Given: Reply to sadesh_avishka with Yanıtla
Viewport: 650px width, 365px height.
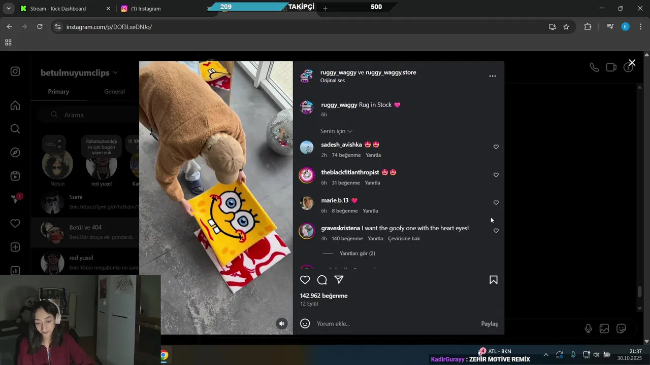Looking at the screenshot, I should (373, 155).
